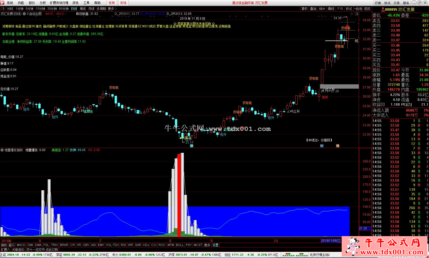This screenshot has height=258, width=429.
Task: Select the MCST indicator
Action: click(x=198, y=245)
